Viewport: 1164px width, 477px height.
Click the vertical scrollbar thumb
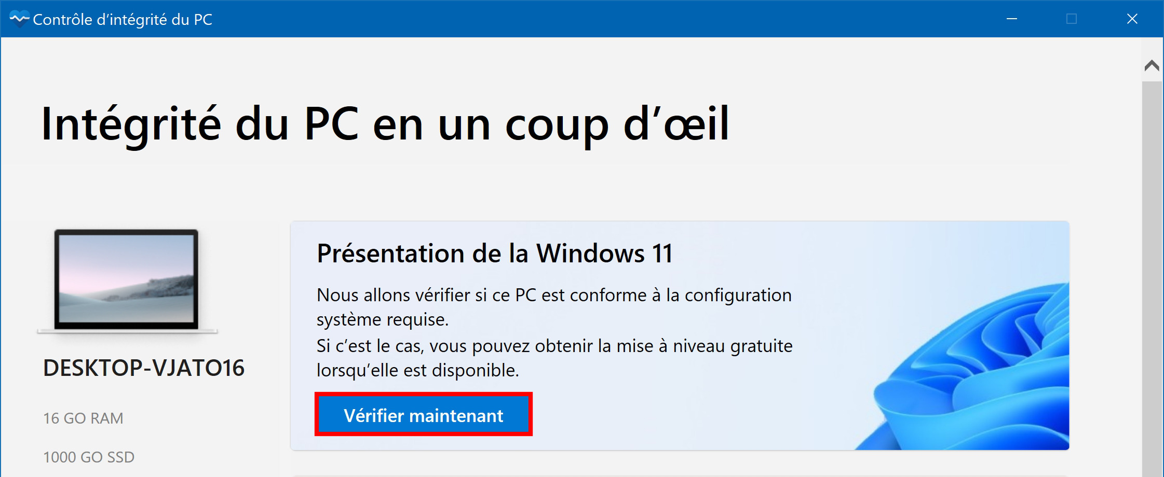(1152, 279)
